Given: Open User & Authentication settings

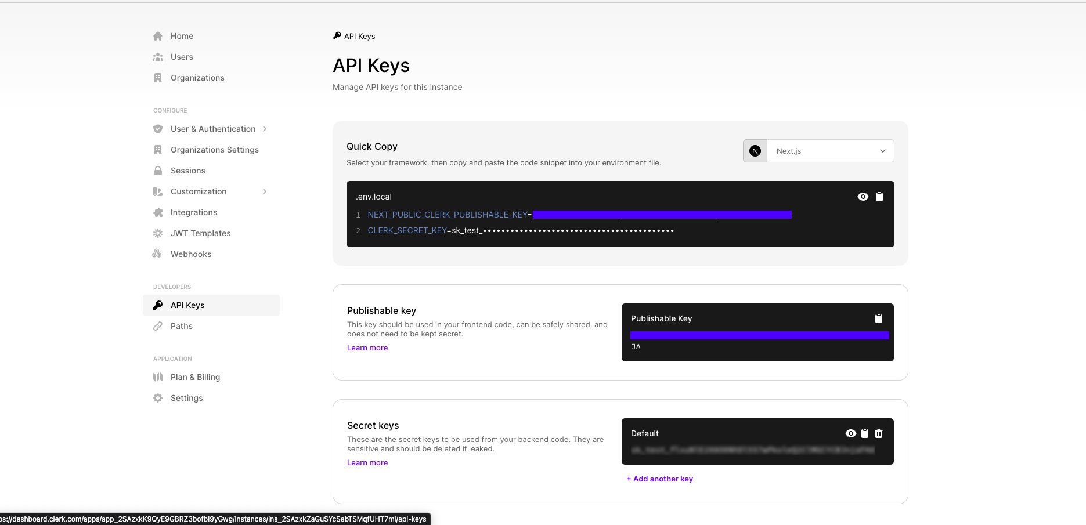Looking at the screenshot, I should (x=213, y=129).
